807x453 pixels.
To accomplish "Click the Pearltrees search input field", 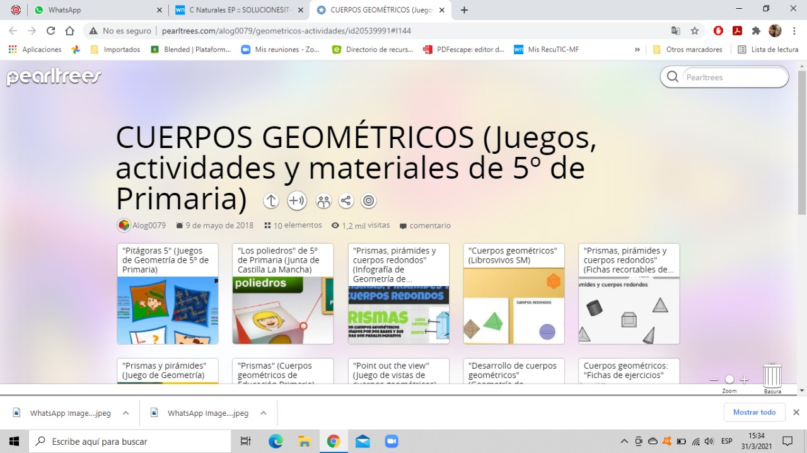I will click(x=734, y=77).
